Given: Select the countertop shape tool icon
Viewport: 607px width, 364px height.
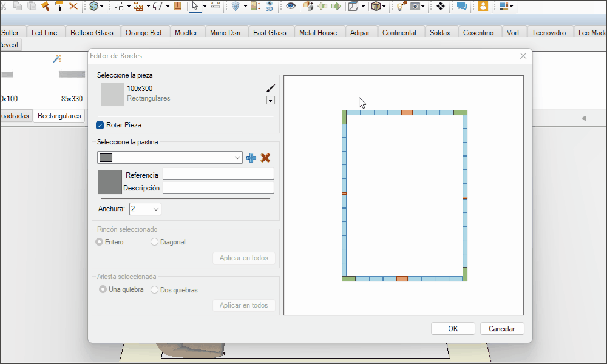Looking at the screenshot, I should coord(158,6).
